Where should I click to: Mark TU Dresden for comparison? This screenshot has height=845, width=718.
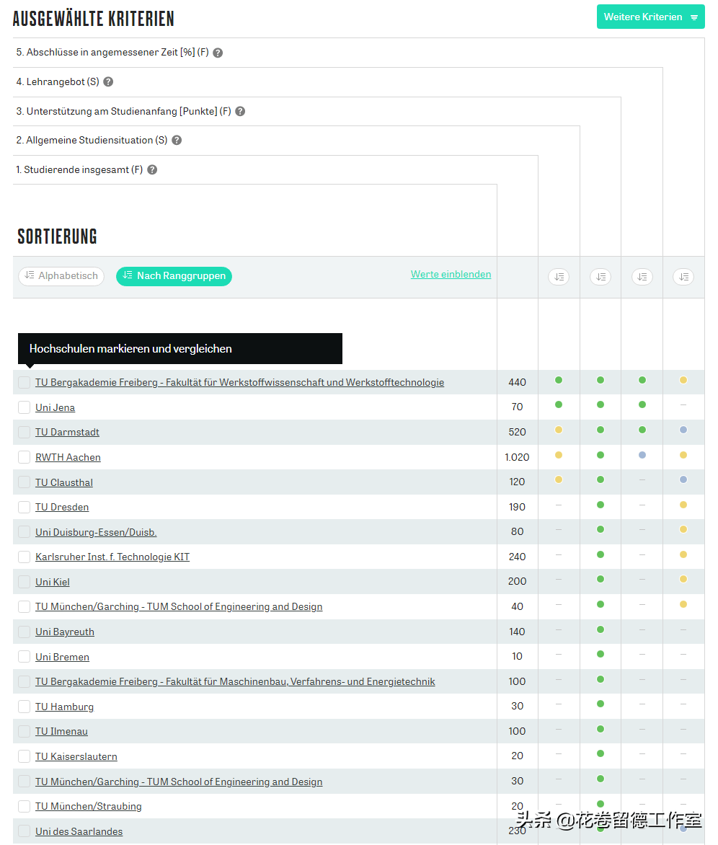pyautogui.click(x=25, y=507)
